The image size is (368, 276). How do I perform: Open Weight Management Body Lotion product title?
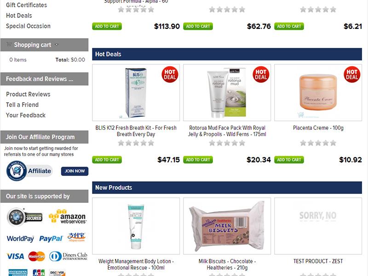(136, 264)
